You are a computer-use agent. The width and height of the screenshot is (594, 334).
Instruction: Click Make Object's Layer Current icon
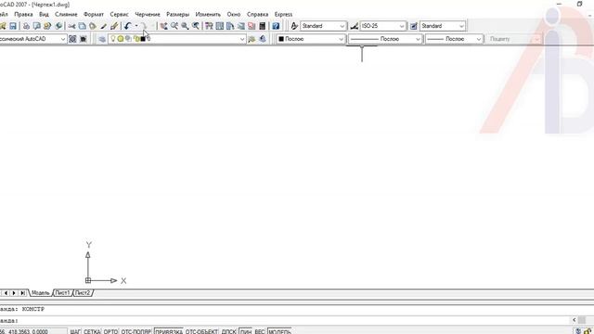(252, 39)
